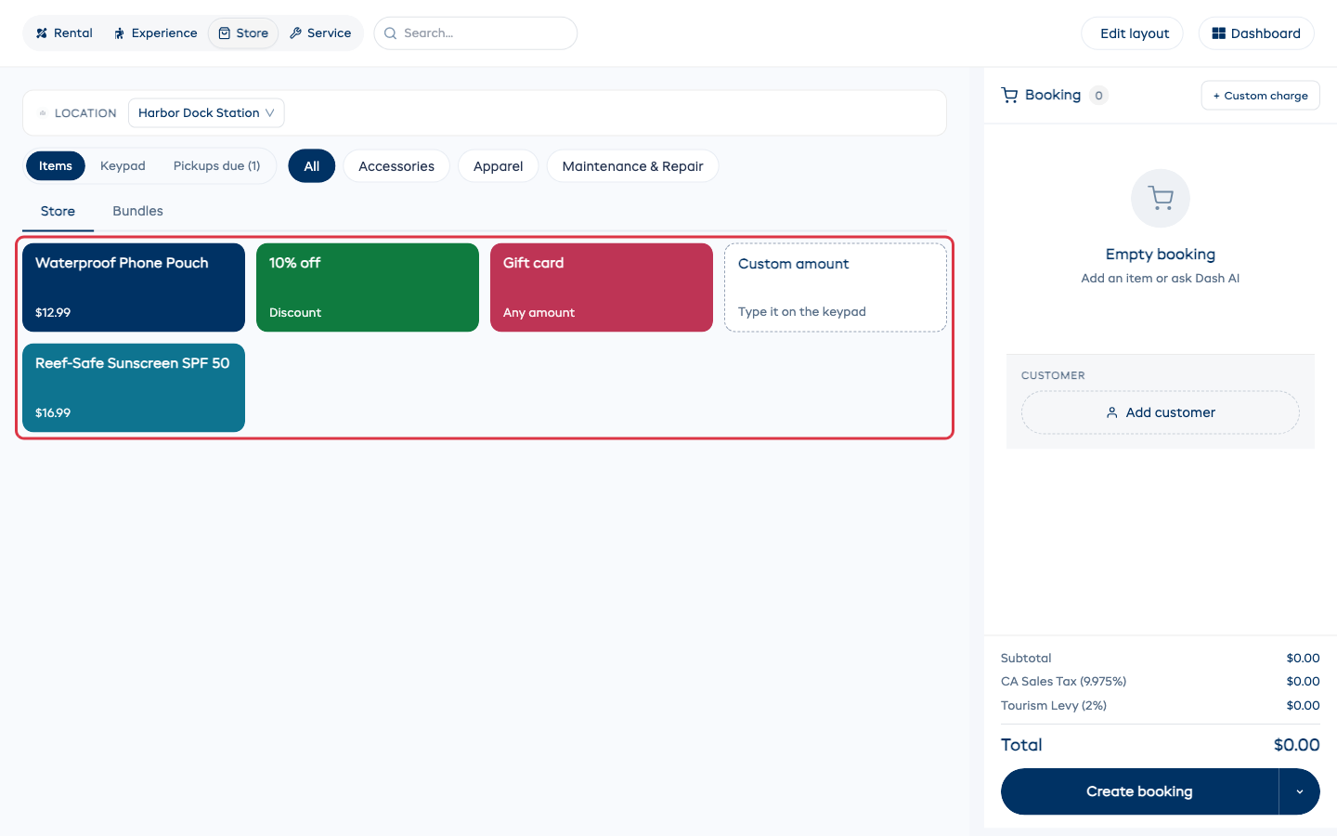This screenshot has width=1337, height=836.
Task: Open the Bundles tab
Action: 137,212
